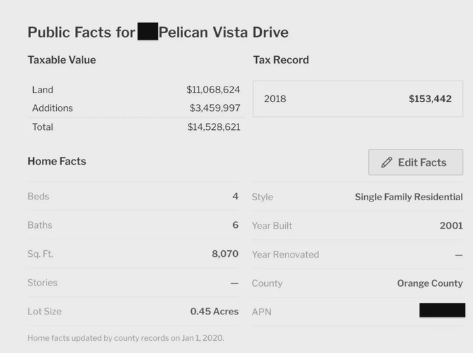Select the Lot Size 0.45 Acres
Image resolution: width=473 pixels, height=353 pixels.
coord(214,312)
